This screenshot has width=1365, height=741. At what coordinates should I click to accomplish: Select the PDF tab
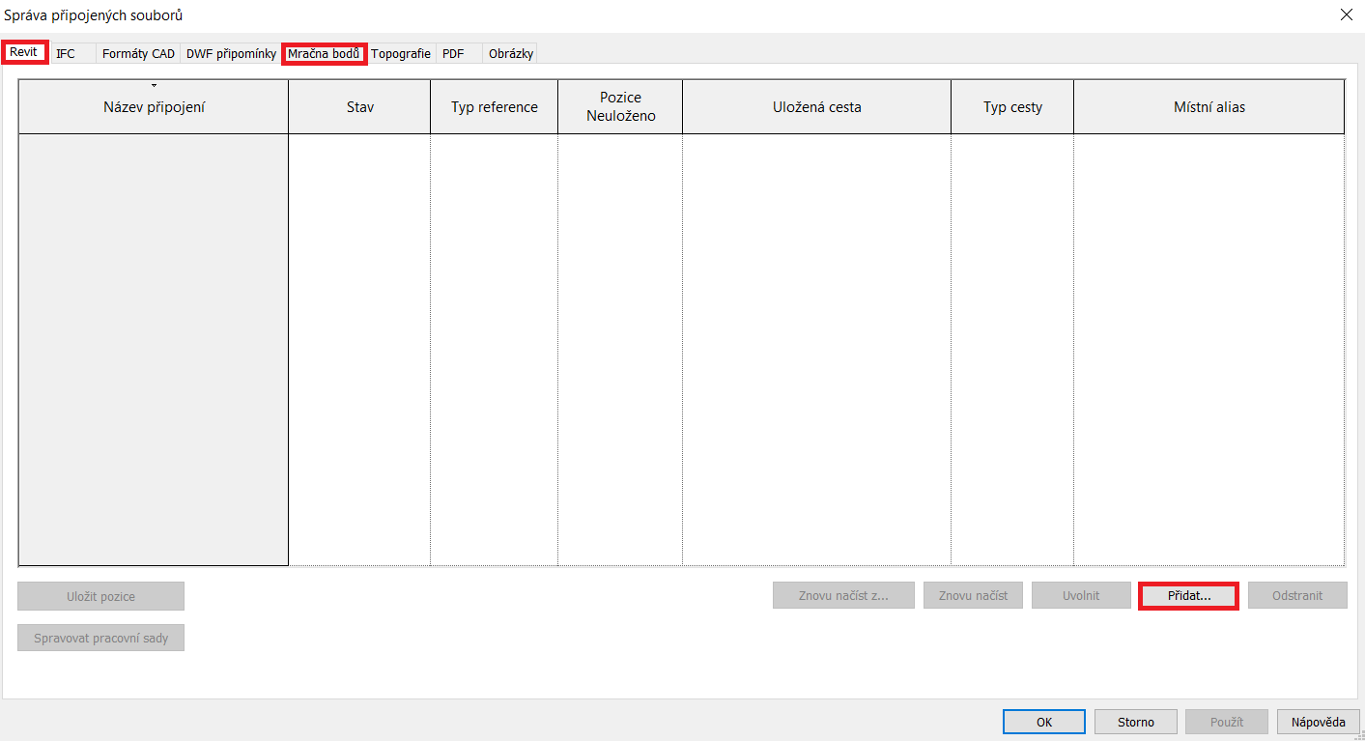coord(453,54)
